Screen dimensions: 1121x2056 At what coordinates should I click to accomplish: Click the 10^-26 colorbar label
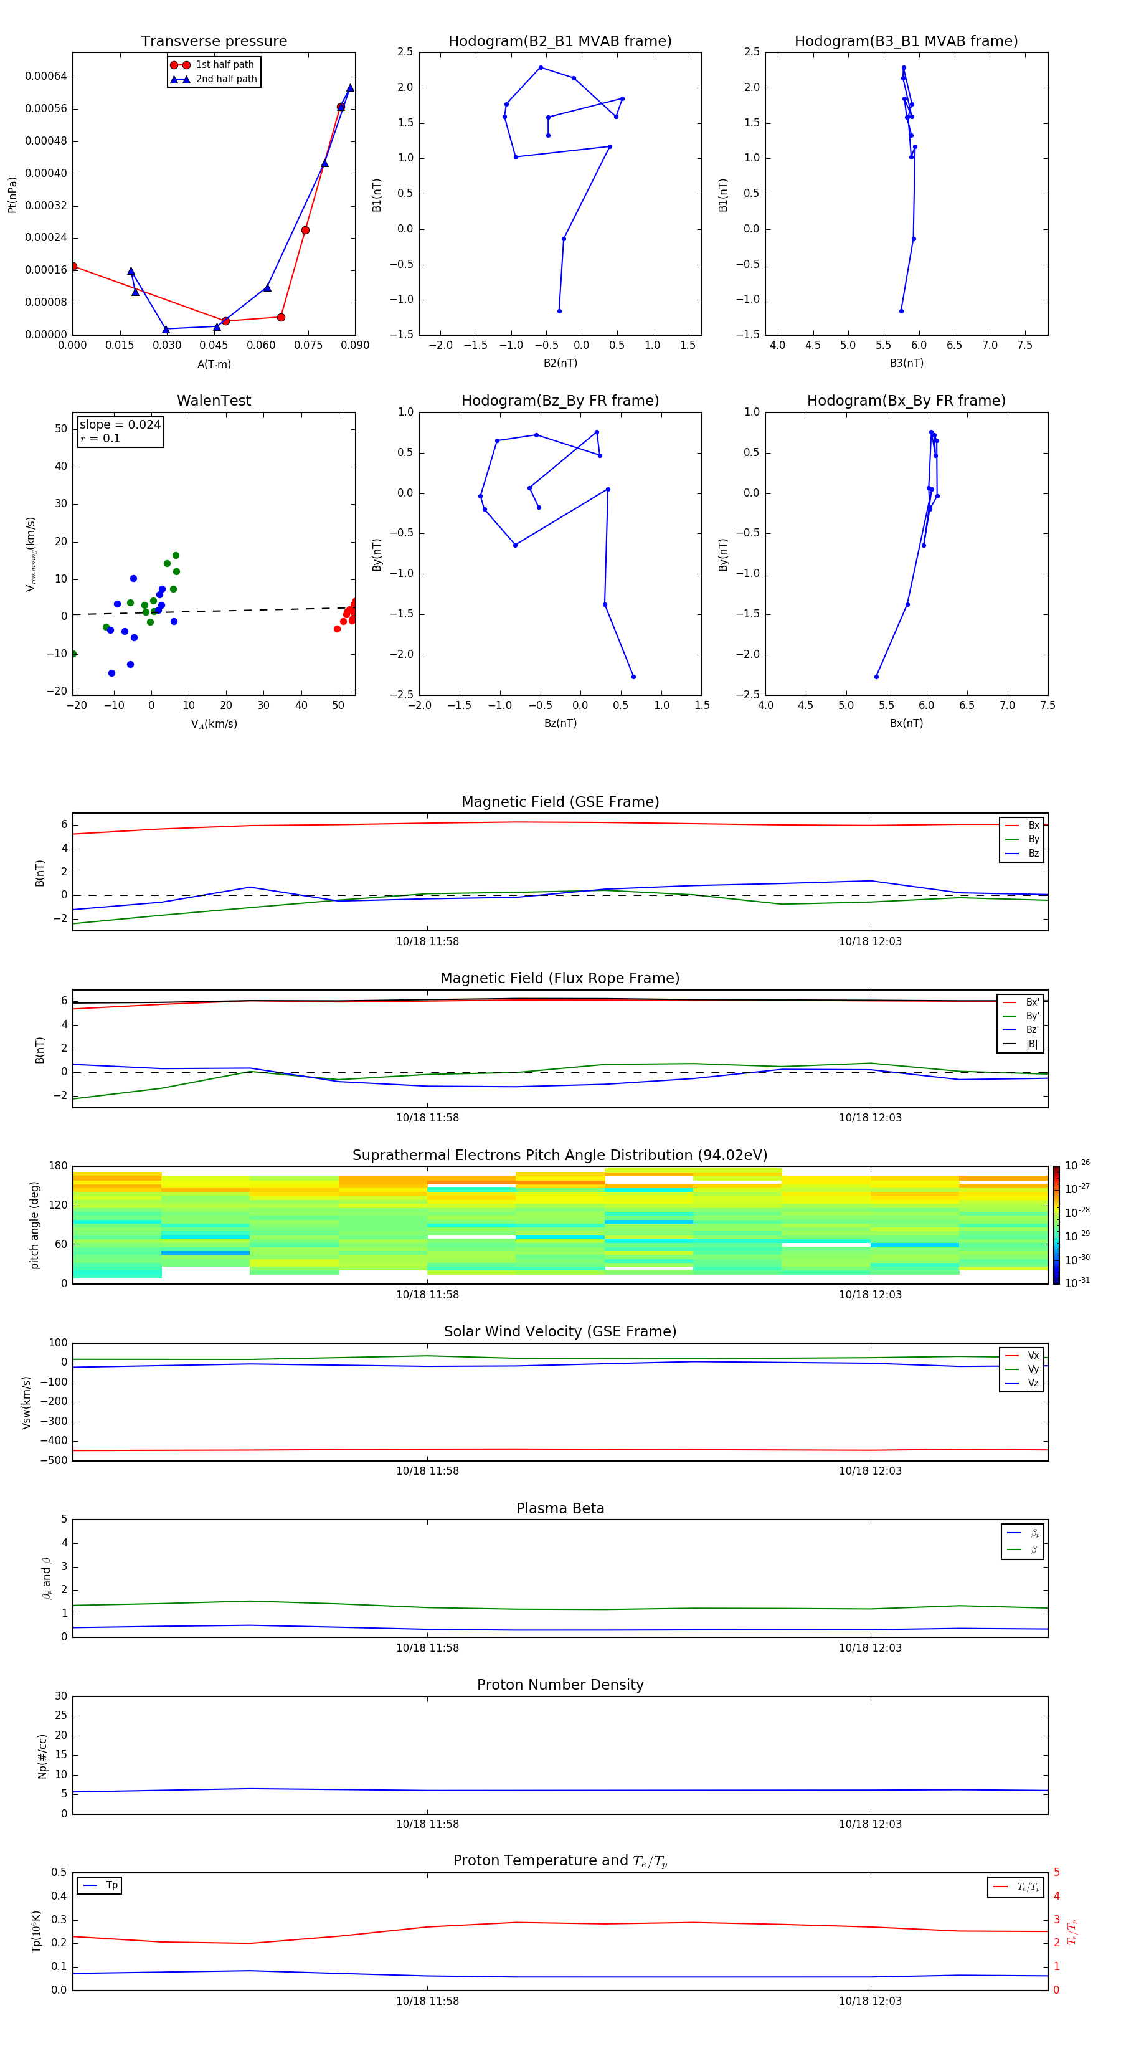pos(1077,1165)
